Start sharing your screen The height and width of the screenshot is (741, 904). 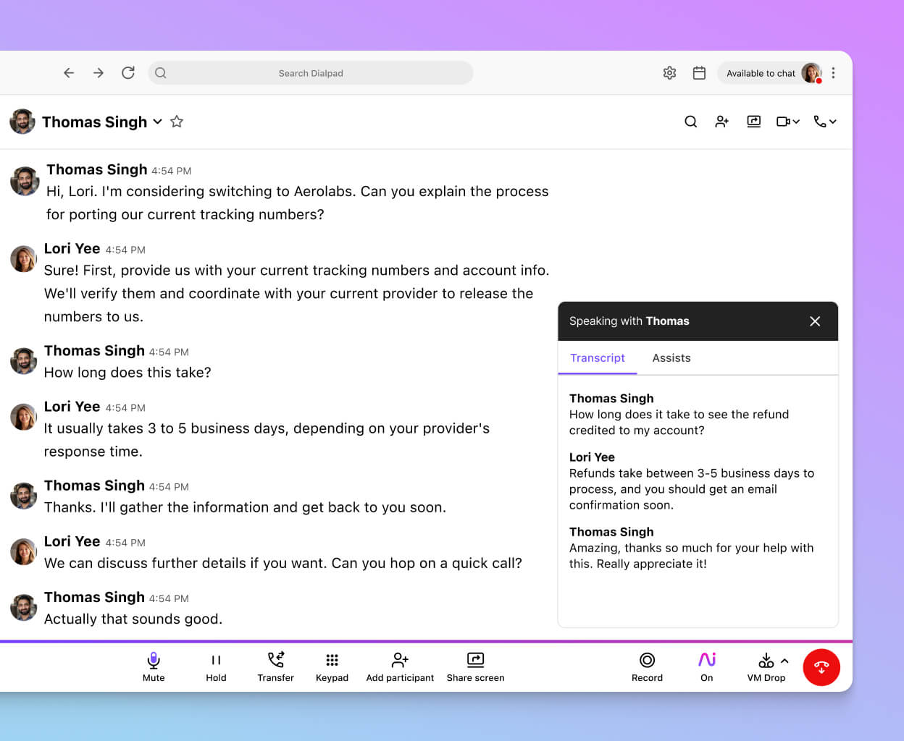click(475, 666)
